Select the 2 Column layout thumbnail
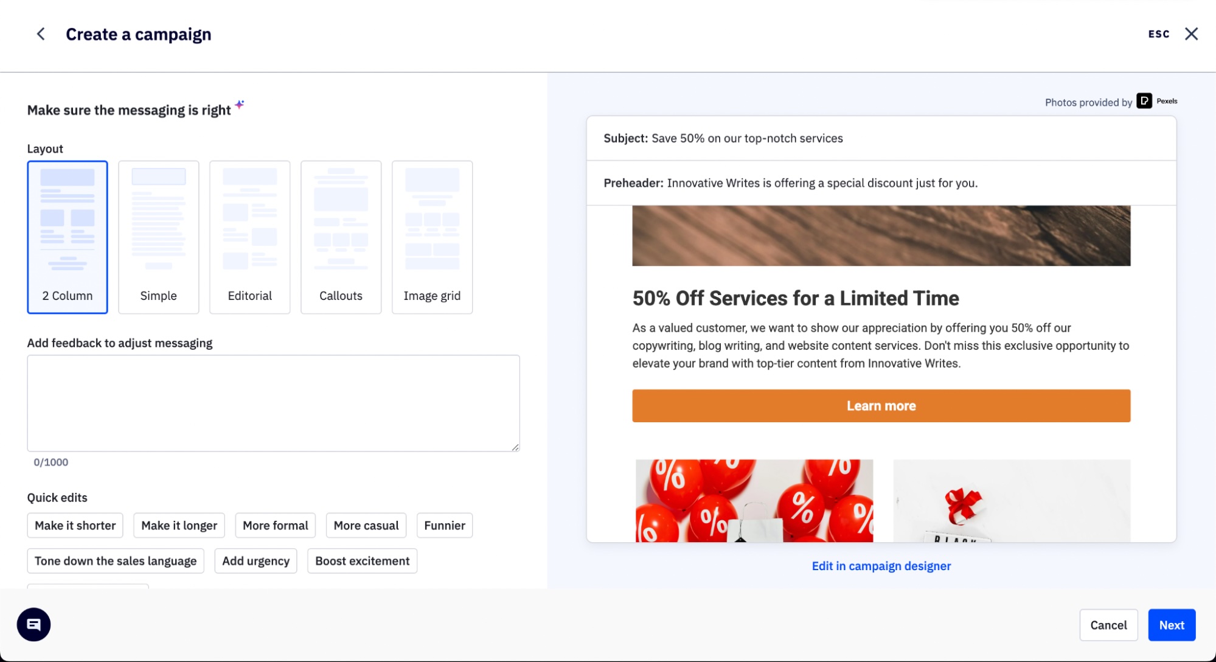 coord(68,237)
